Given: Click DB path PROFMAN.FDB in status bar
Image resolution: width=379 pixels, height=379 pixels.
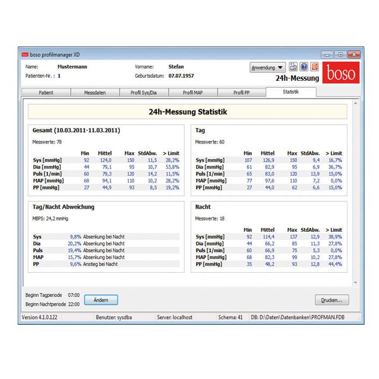Looking at the screenshot, I should click(298, 317).
